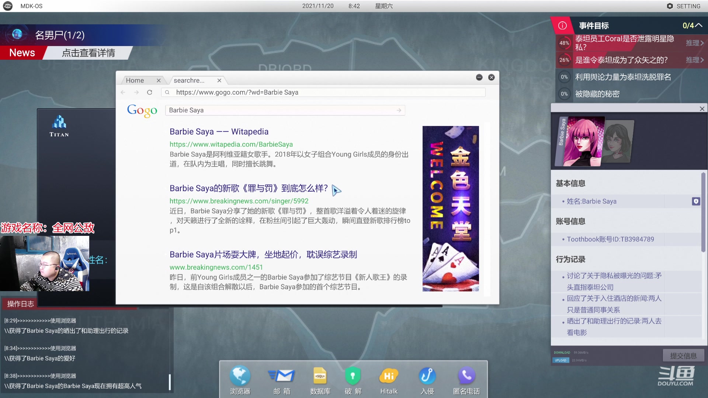Click the Gogo search input field
Screen dimensions: 708x398
[x=285, y=110]
